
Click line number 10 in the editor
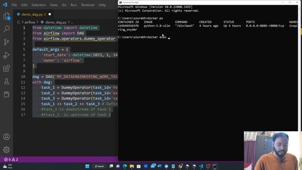(x=23, y=76)
